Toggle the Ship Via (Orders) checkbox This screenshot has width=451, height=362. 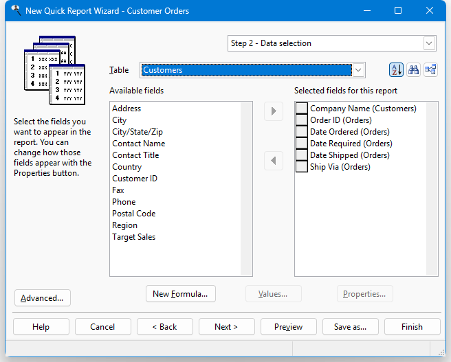(302, 167)
